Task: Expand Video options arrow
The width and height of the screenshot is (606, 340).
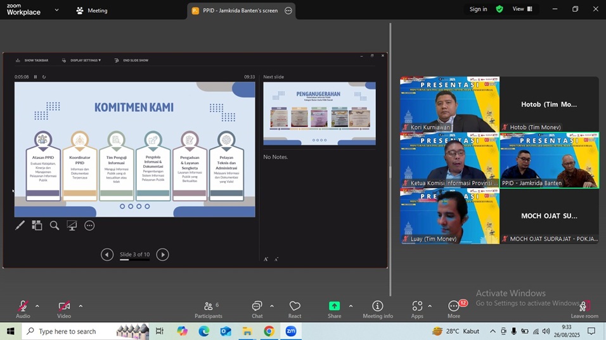Action: (x=81, y=306)
